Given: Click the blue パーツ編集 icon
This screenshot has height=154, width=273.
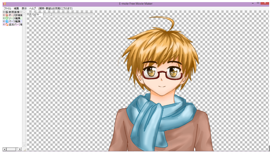Looking at the screenshot, I should tap(7, 21).
